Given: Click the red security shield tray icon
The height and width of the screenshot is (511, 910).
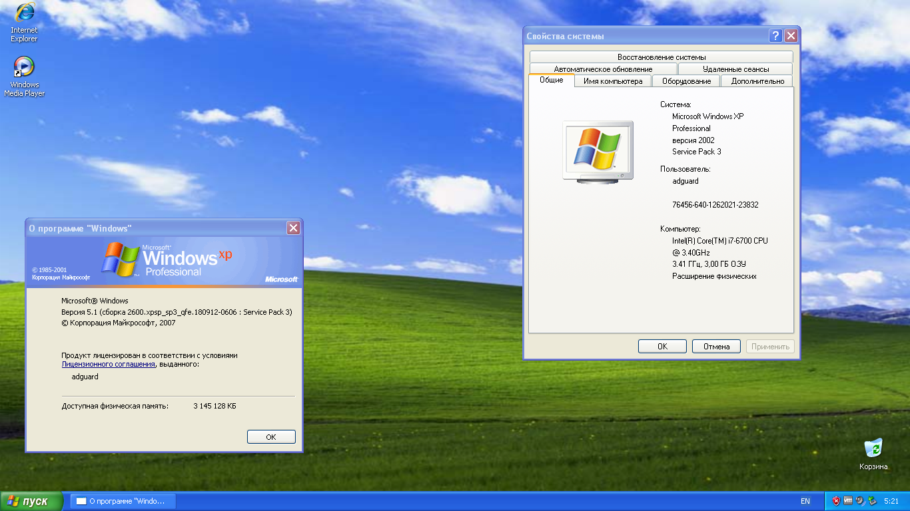Looking at the screenshot, I should 836,500.
